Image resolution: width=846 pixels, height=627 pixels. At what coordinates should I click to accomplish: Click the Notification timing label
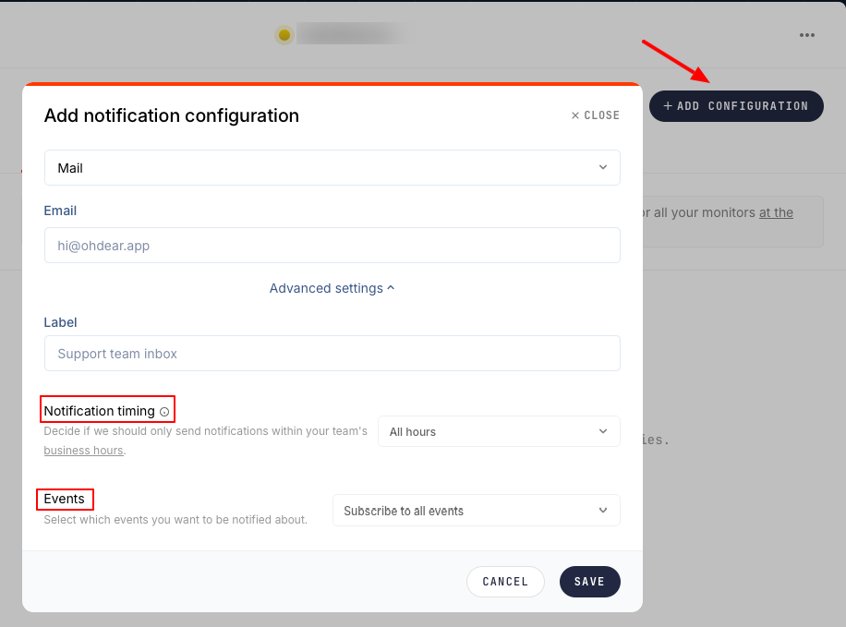(100, 411)
